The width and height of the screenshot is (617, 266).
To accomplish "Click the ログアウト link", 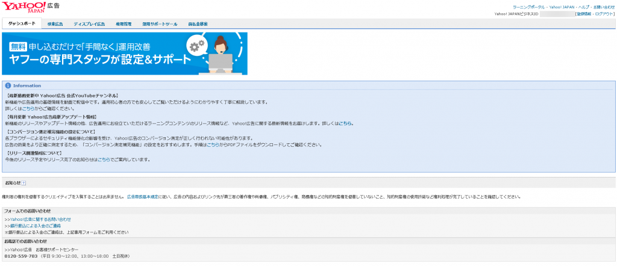I will pyautogui.click(x=604, y=14).
